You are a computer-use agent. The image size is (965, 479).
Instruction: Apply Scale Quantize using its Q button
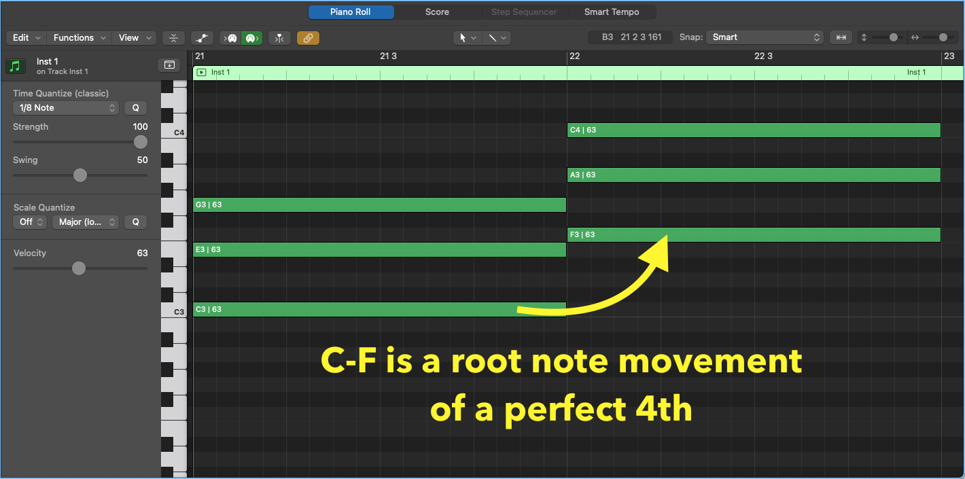[x=135, y=221]
